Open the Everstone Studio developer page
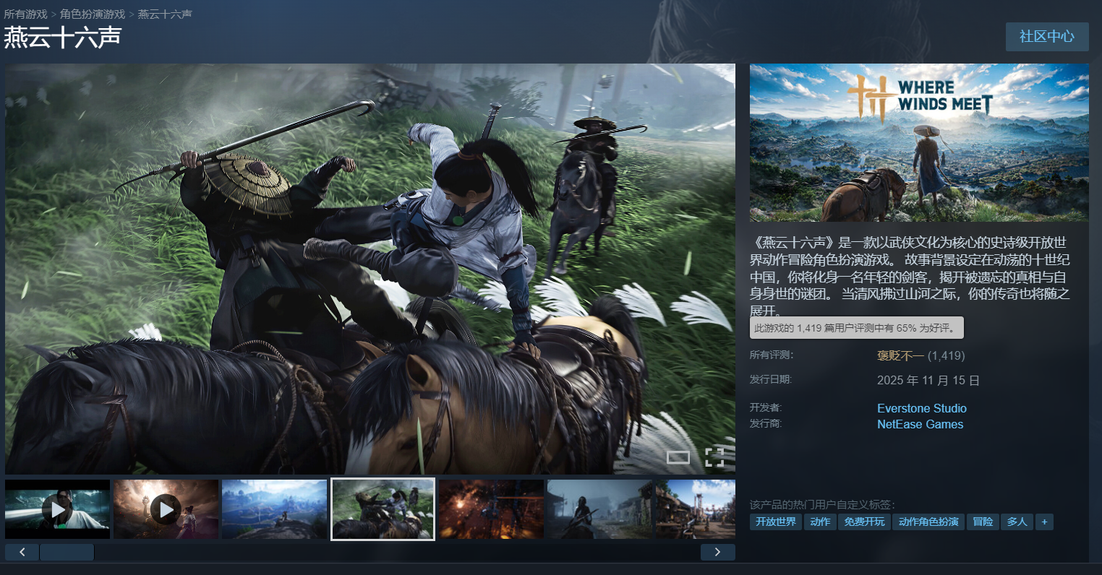Screen dimensions: 1102x575 (x=922, y=409)
